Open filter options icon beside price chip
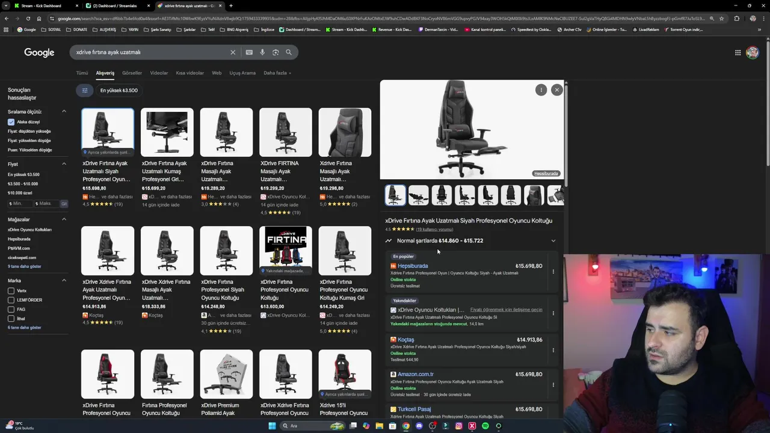 pyautogui.click(x=85, y=90)
